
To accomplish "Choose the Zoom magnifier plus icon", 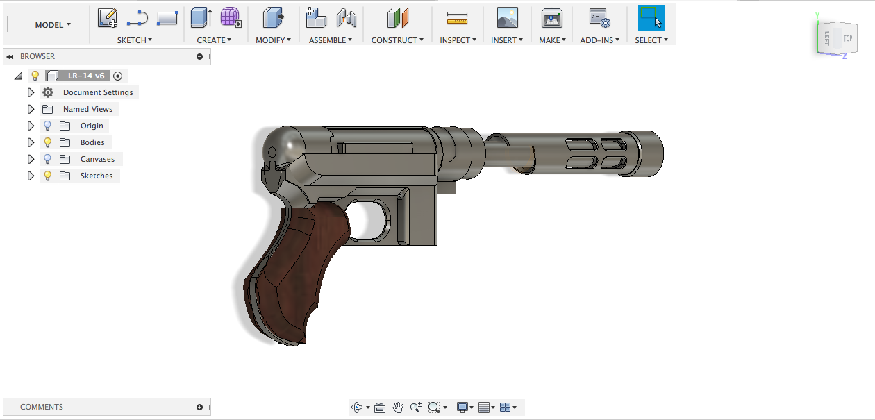I will (415, 408).
